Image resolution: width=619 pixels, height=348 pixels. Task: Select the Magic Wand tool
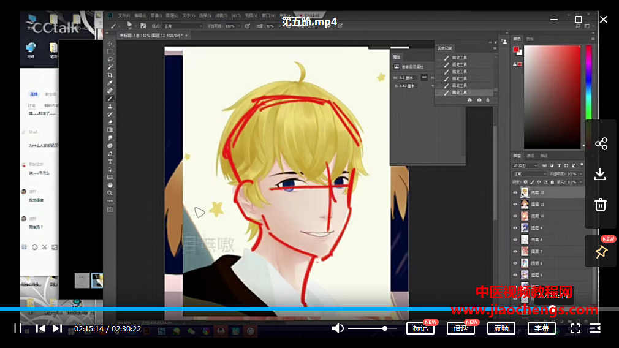[110, 67]
